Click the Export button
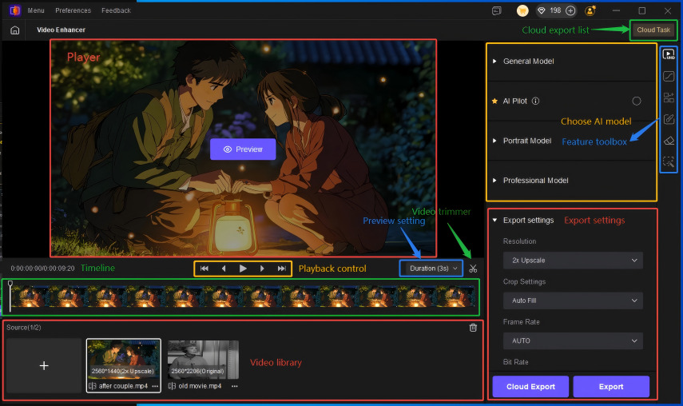This screenshot has height=406, width=683. [611, 386]
